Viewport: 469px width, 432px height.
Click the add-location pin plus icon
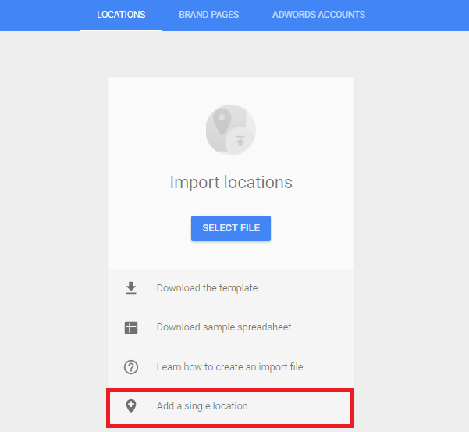131,406
